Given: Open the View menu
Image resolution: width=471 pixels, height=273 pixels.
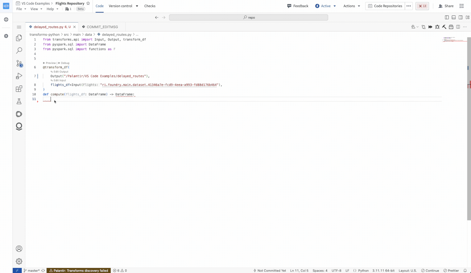Looking at the screenshot, I should coord(36,9).
